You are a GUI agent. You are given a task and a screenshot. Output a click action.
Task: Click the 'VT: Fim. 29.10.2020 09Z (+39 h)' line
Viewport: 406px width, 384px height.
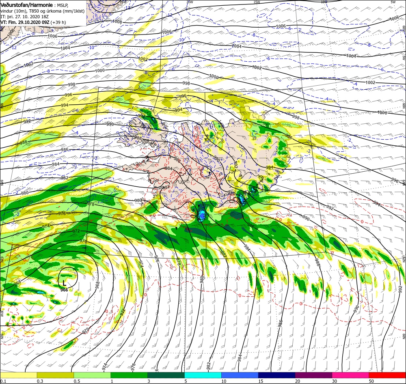[x=33, y=22]
